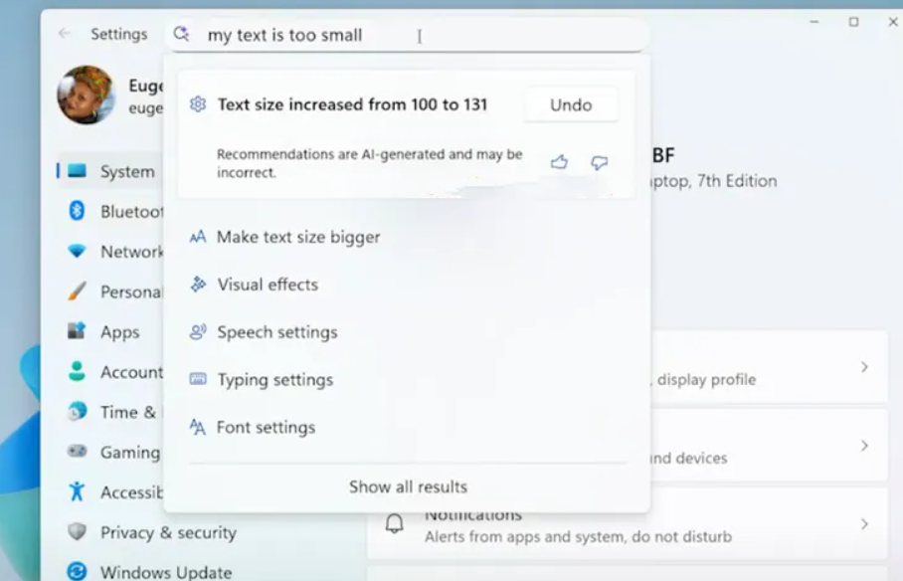Show all results for the search
Viewport: 903px width, 581px height.
tap(408, 486)
